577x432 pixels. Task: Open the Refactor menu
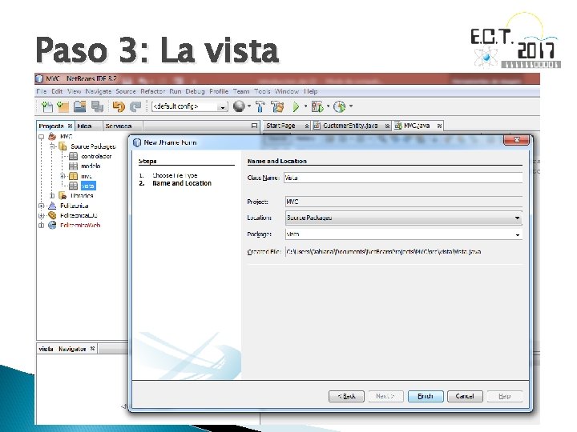[x=152, y=91]
